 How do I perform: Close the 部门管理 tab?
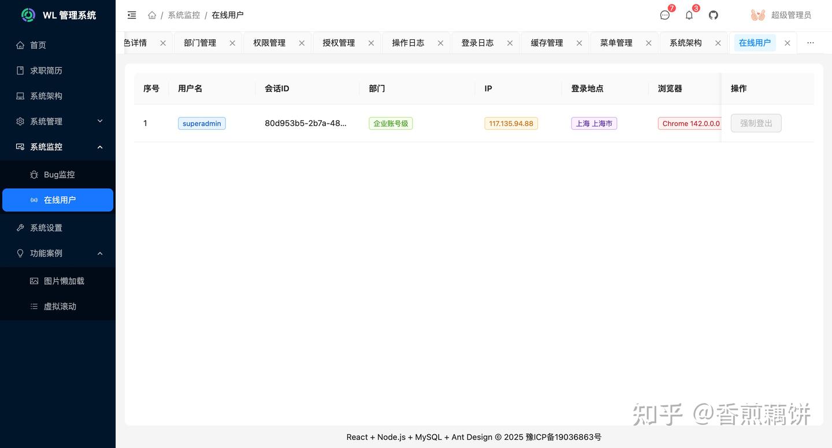(x=232, y=43)
